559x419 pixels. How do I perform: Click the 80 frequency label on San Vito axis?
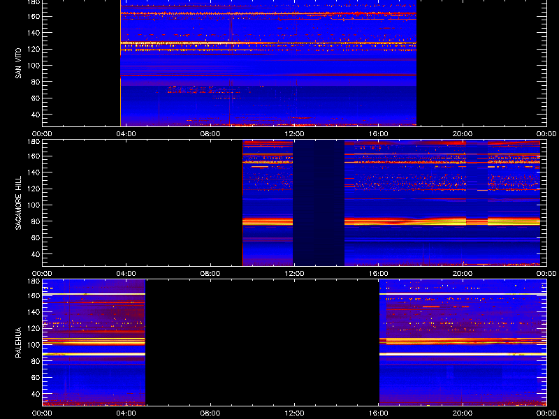coord(36,82)
